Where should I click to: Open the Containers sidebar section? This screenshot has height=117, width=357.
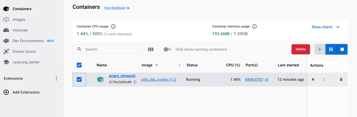click(x=22, y=9)
